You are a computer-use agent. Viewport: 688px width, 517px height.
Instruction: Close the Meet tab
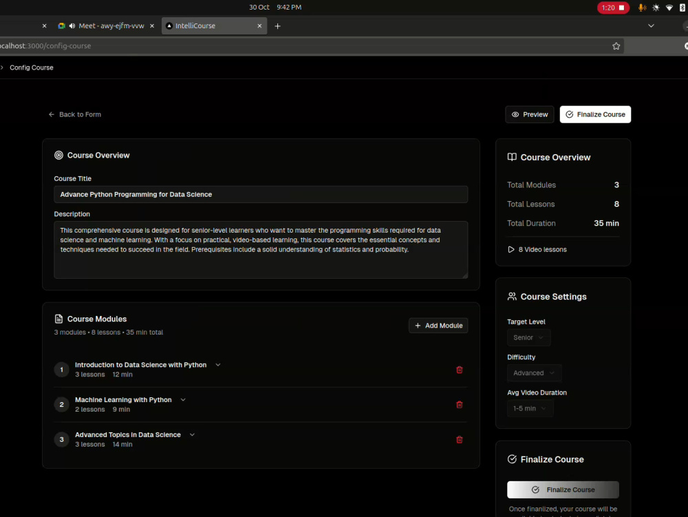[152, 26]
